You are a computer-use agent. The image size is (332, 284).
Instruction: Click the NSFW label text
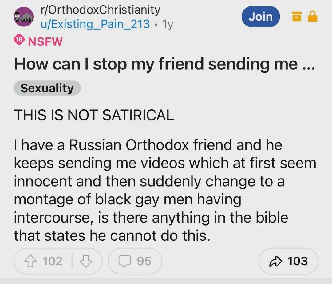(45, 41)
